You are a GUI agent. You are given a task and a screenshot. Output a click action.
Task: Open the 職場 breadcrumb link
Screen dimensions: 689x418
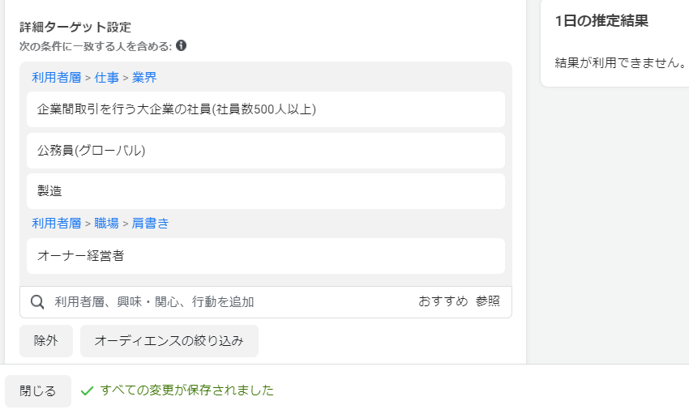pos(107,224)
